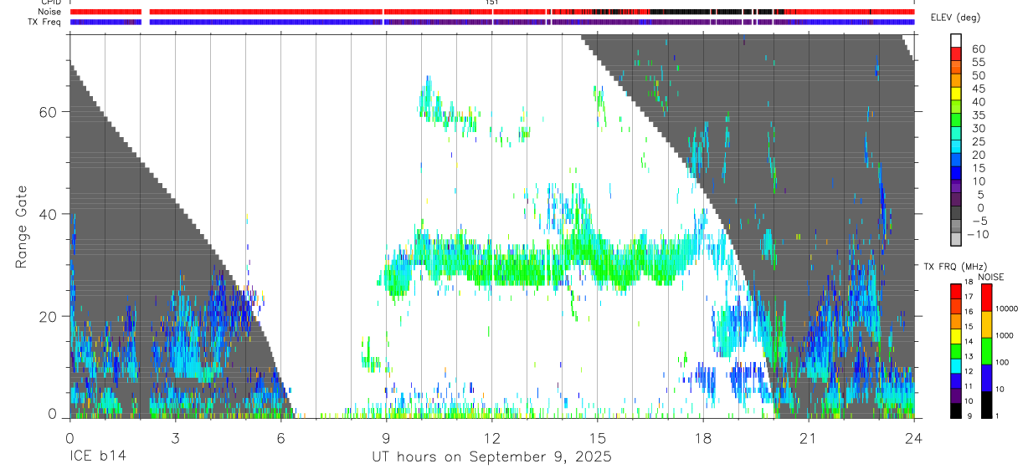Click the '1' NOISE legend value
Image resolution: width=1028 pixels, height=474 pixels.
click(998, 415)
